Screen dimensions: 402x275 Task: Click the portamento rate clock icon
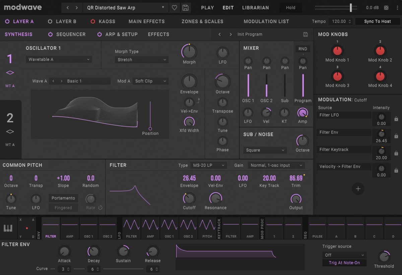tap(100, 208)
